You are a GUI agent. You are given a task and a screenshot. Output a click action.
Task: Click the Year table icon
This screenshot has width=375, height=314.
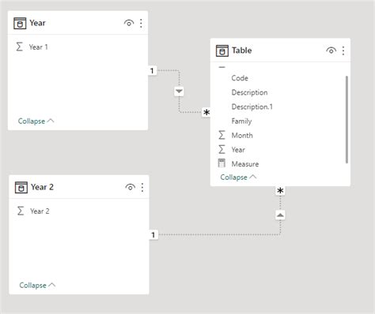coord(20,23)
